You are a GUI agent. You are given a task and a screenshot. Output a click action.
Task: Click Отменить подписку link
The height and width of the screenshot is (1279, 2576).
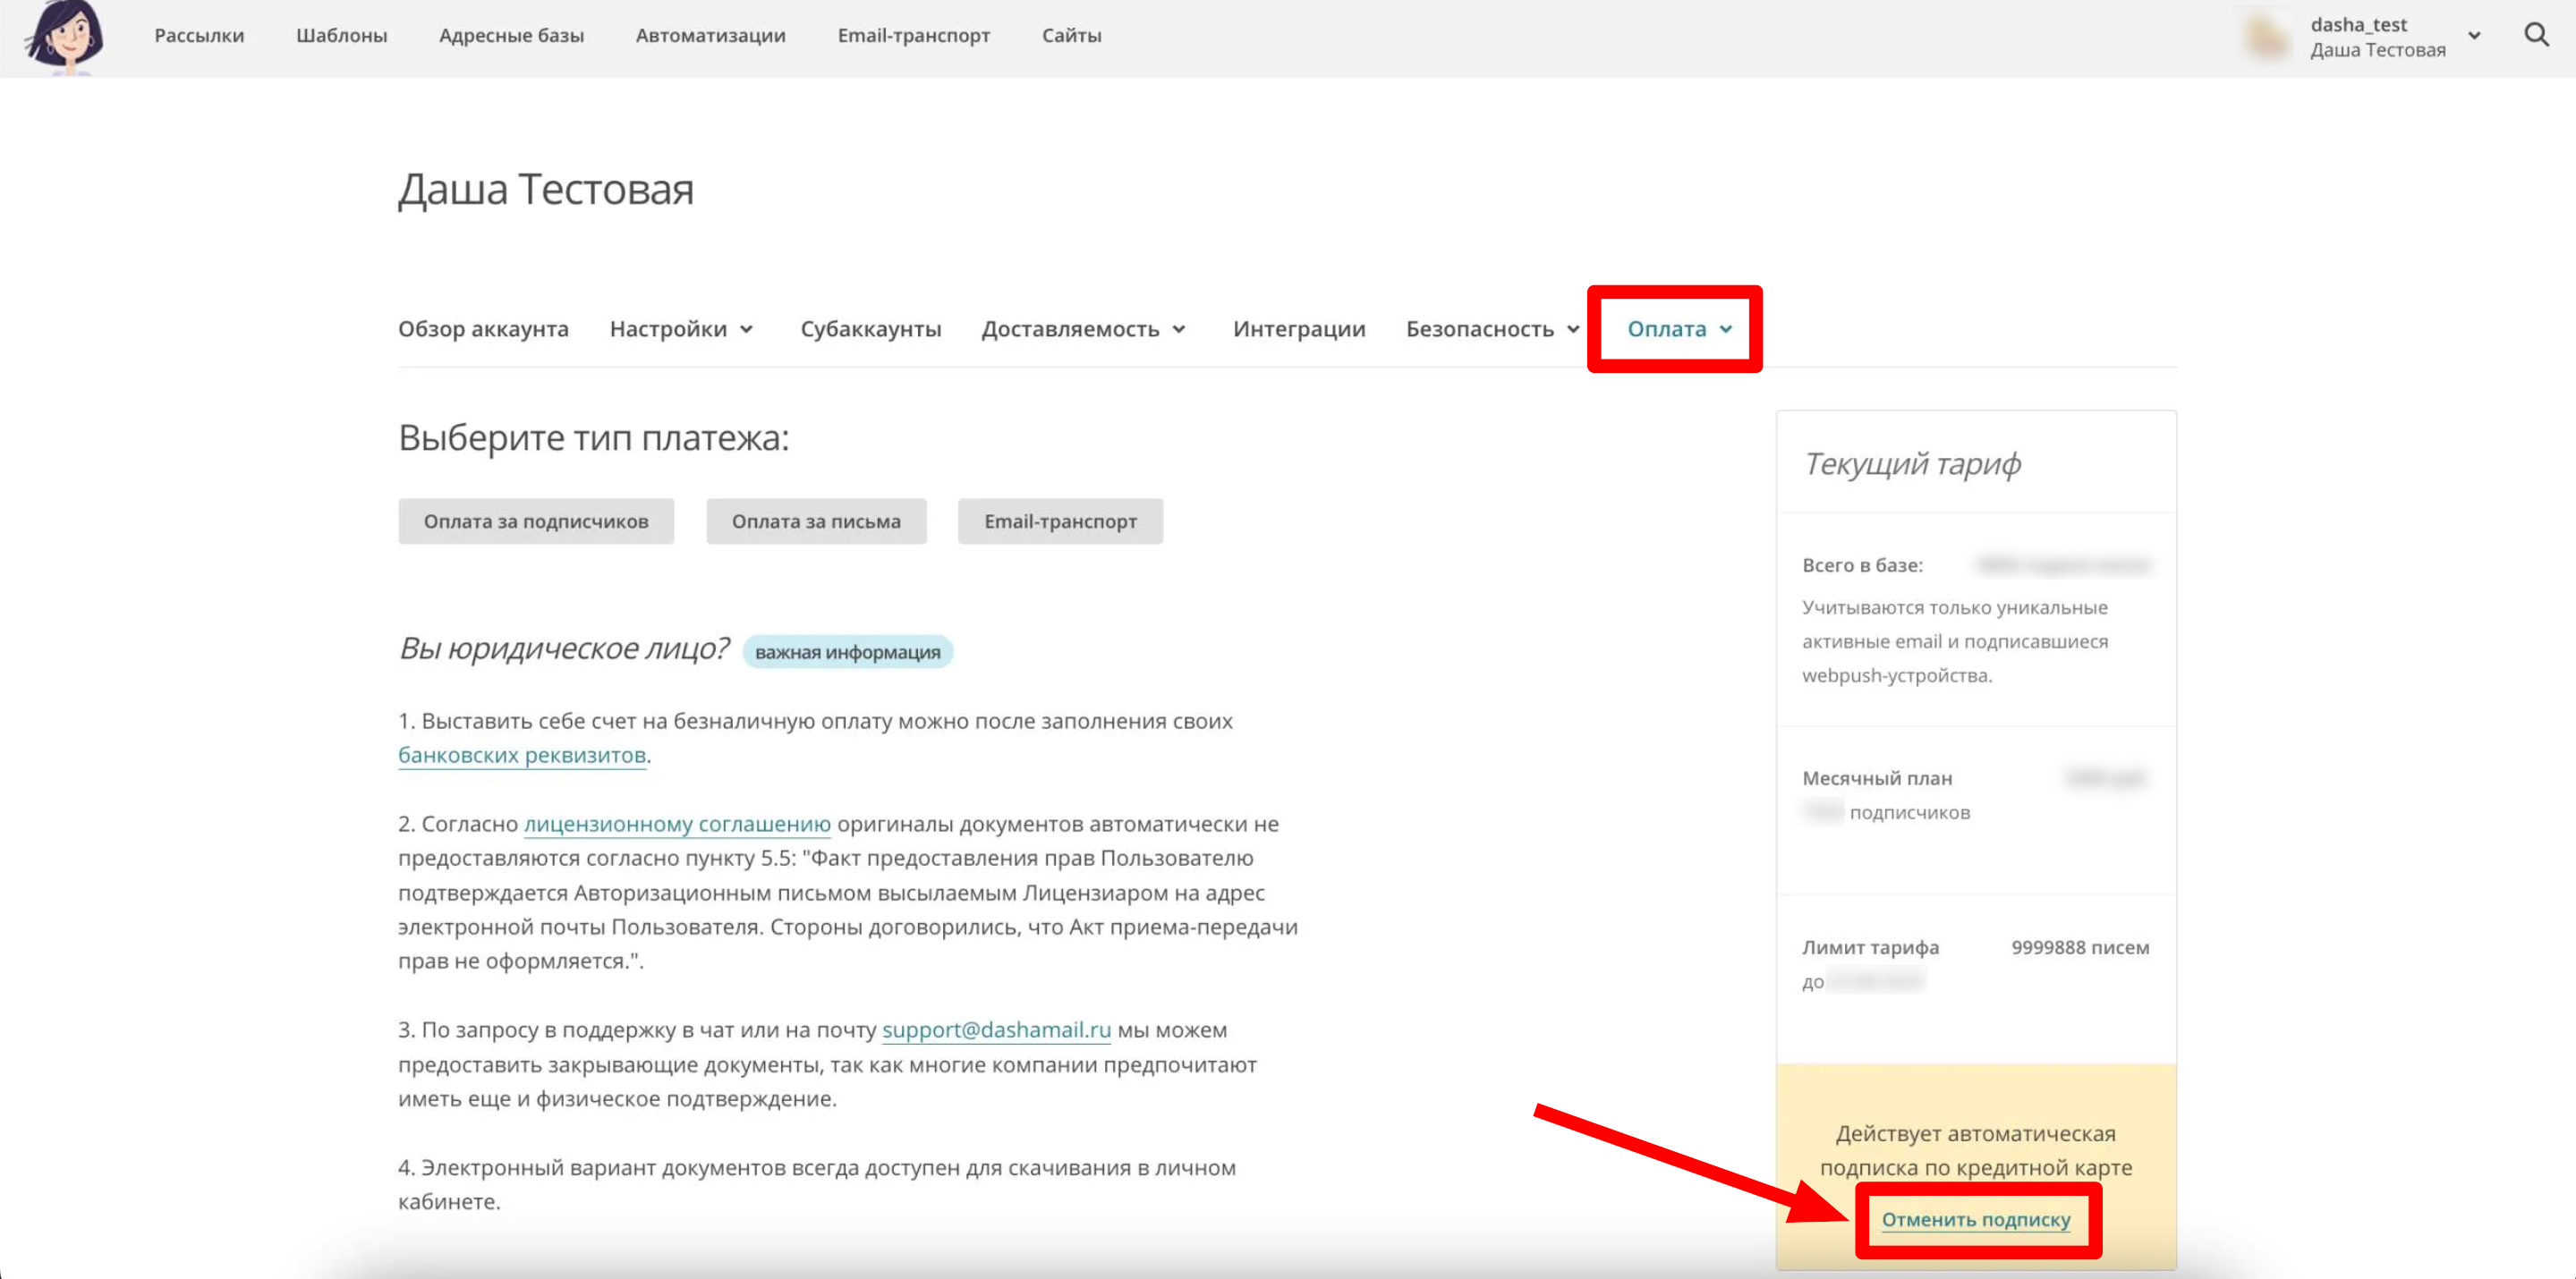click(x=1975, y=1219)
